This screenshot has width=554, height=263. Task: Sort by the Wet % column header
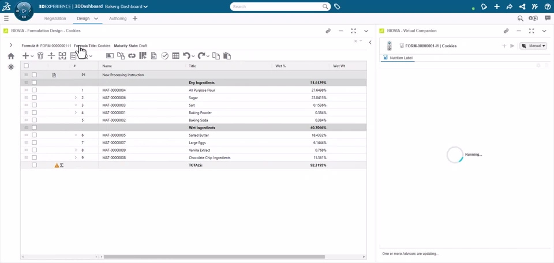point(280,66)
